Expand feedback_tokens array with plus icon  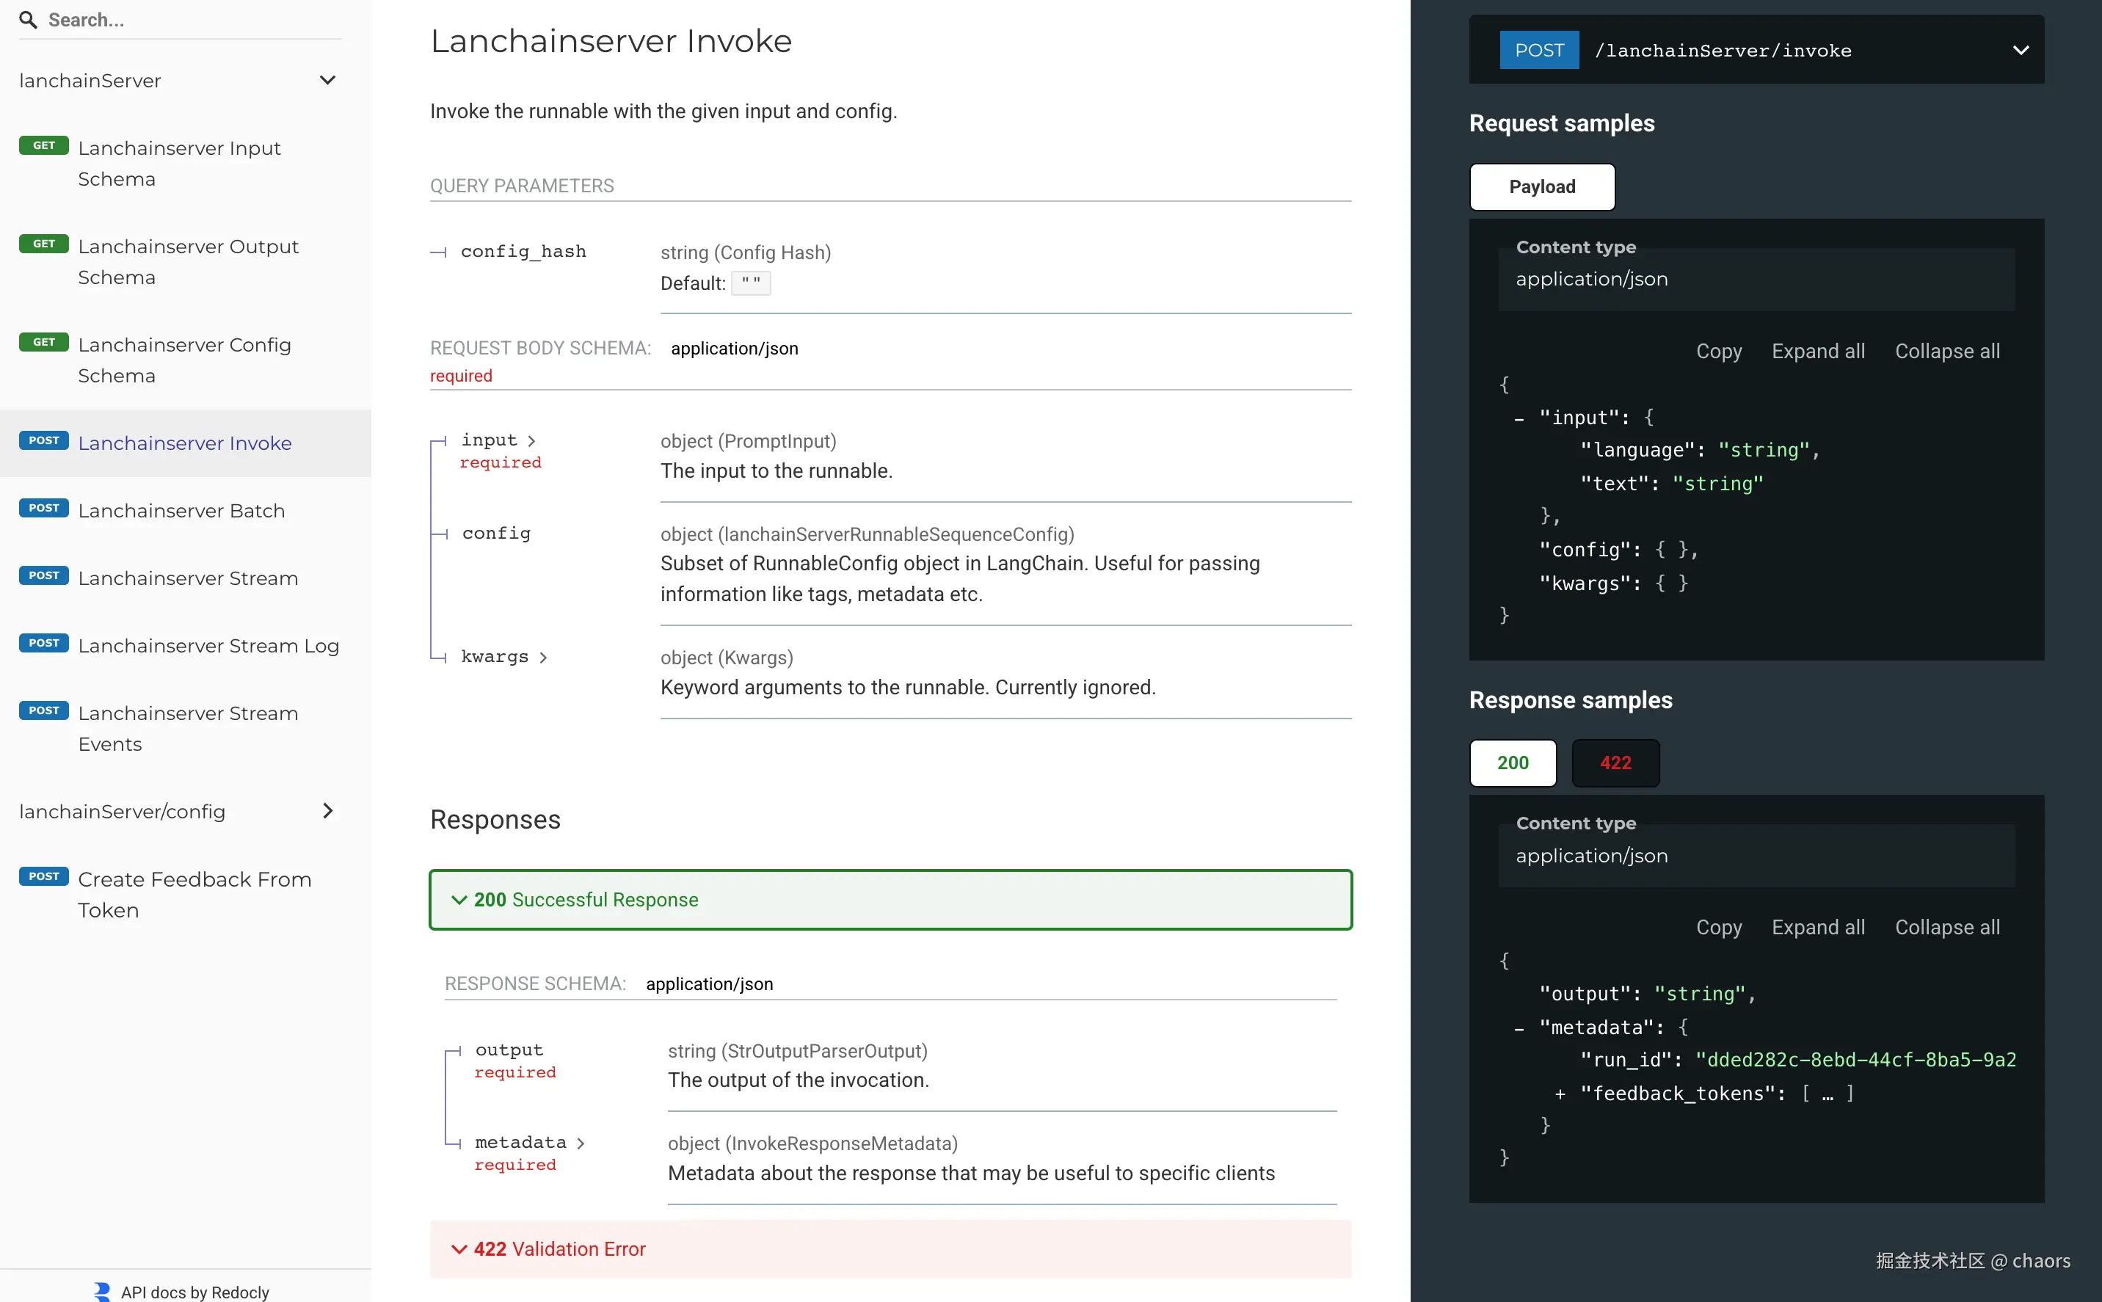pos(1560,1094)
